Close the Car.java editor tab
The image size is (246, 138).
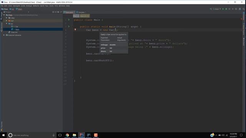pos(86,12)
